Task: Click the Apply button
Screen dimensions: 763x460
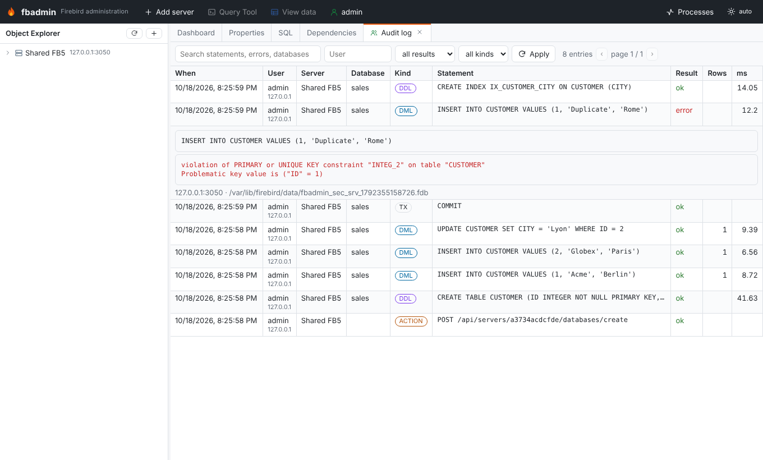Action: [x=534, y=54]
